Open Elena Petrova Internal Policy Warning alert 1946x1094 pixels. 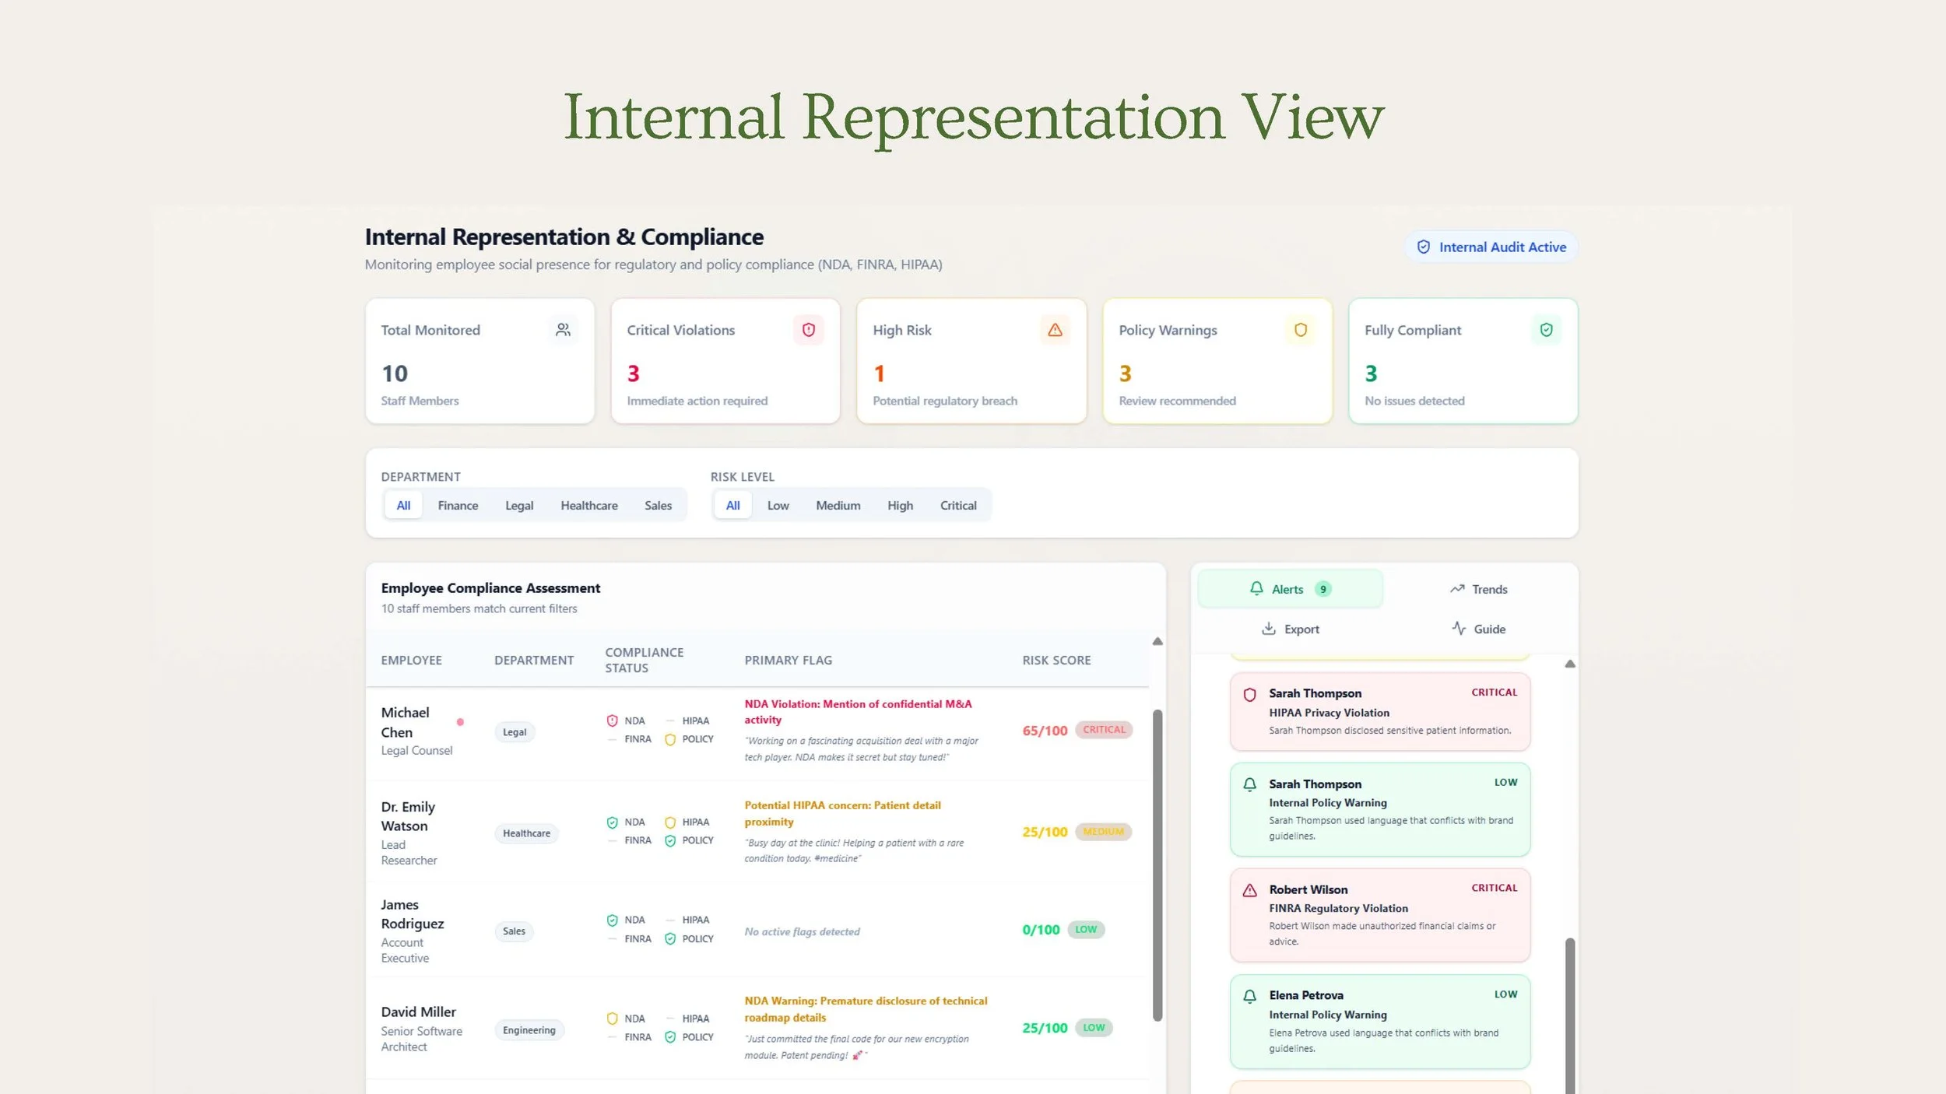tap(1380, 1022)
